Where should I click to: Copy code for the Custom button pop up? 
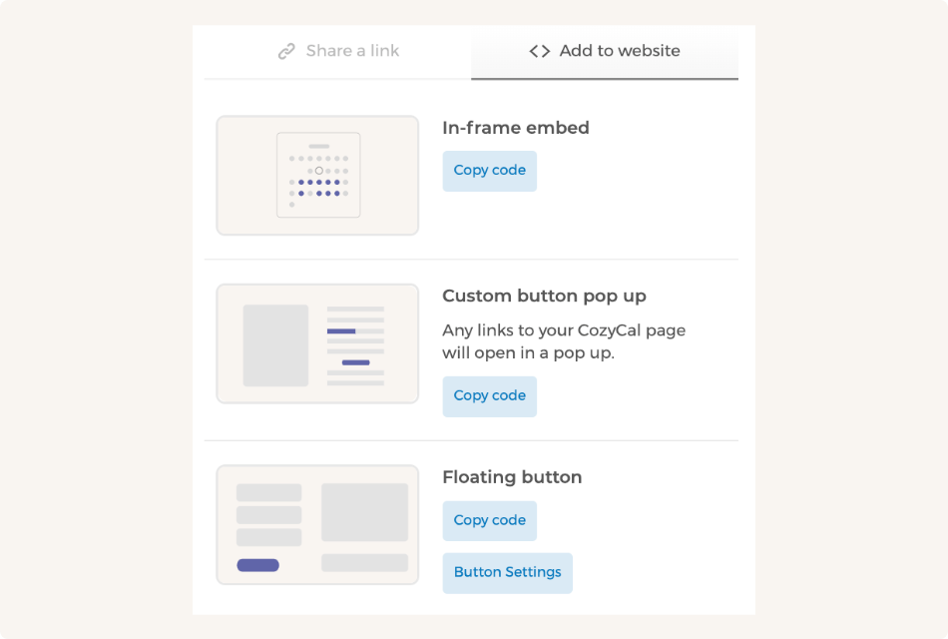pyautogui.click(x=489, y=396)
